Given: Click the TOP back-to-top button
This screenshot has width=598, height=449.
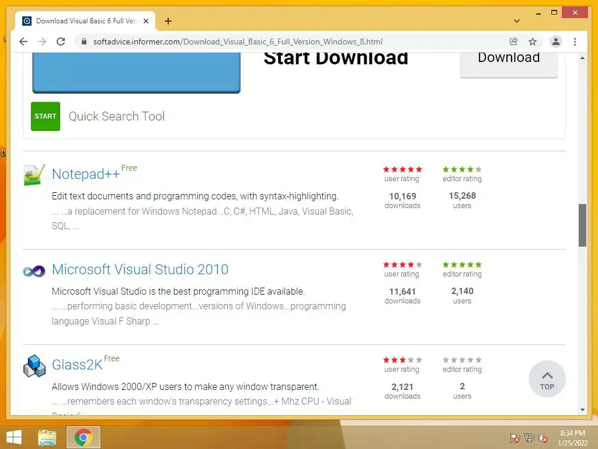Looking at the screenshot, I should pos(547,379).
